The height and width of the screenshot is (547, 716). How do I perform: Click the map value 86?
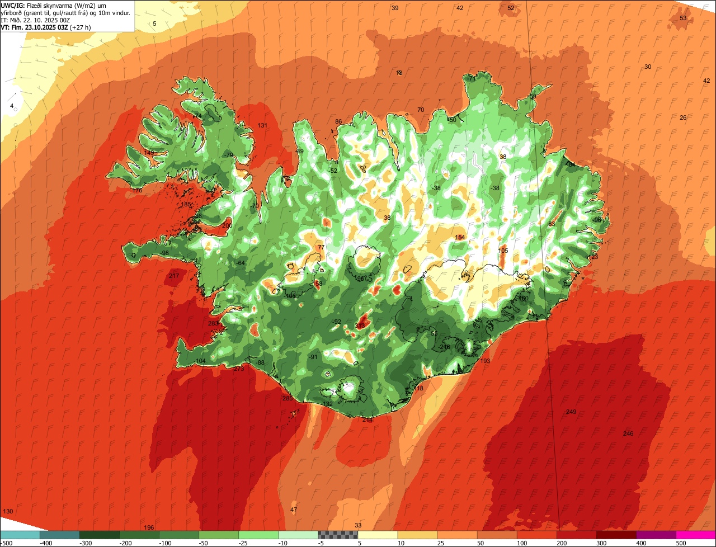click(338, 121)
